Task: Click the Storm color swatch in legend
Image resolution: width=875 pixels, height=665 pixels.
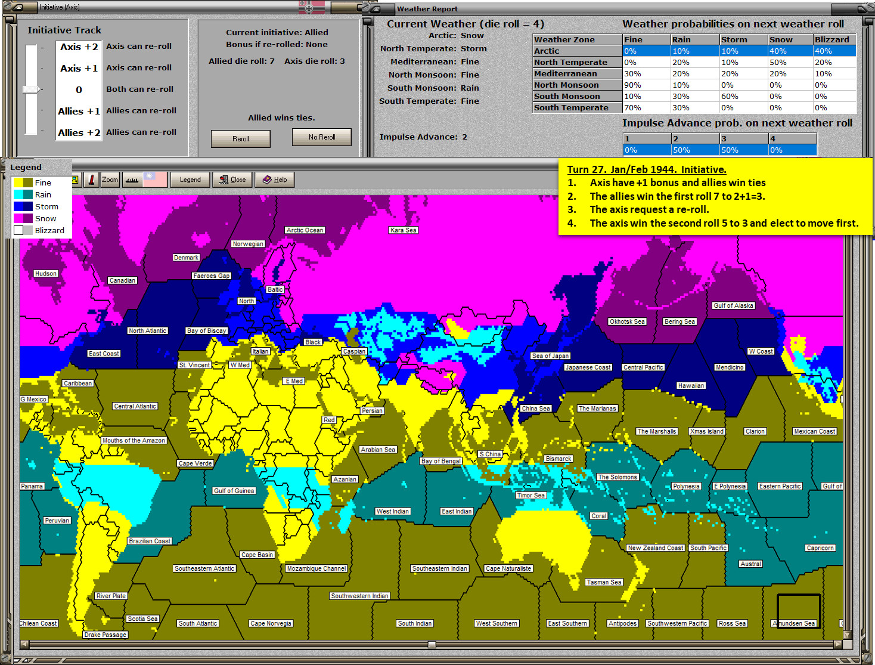Action: click(23, 206)
